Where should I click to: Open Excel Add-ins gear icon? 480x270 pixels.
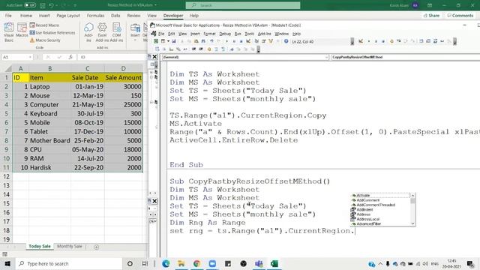click(102, 31)
